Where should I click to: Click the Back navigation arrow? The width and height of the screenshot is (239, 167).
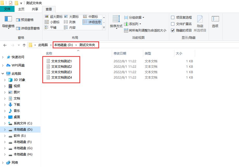[5, 45]
